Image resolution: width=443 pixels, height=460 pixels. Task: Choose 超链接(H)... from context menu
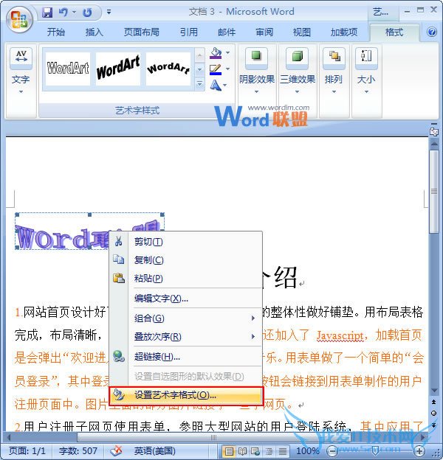point(185,357)
